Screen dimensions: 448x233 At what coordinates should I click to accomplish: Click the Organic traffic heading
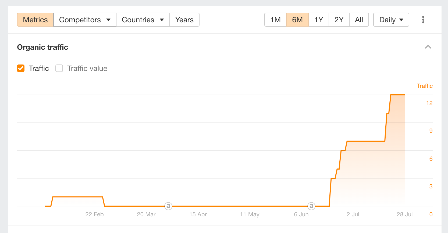pos(42,47)
